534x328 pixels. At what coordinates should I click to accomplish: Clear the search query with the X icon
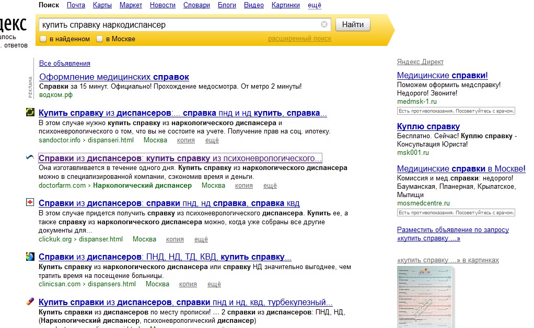[x=324, y=25]
